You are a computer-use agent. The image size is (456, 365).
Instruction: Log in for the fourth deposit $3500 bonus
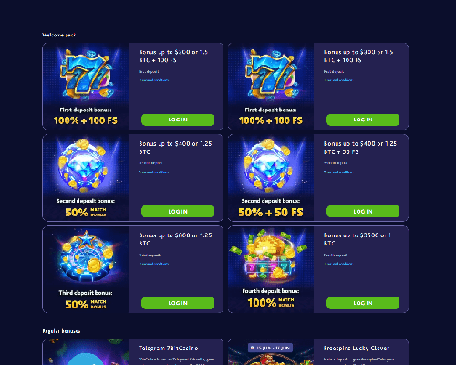coord(363,303)
